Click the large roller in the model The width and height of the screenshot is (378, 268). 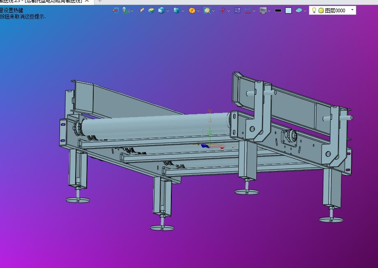click(155, 127)
